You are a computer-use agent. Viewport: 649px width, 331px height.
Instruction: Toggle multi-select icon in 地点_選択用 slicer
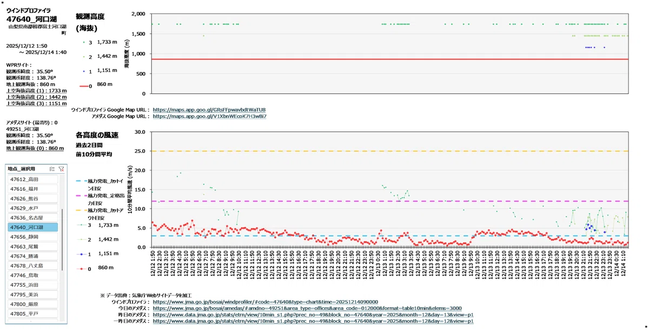point(52,169)
